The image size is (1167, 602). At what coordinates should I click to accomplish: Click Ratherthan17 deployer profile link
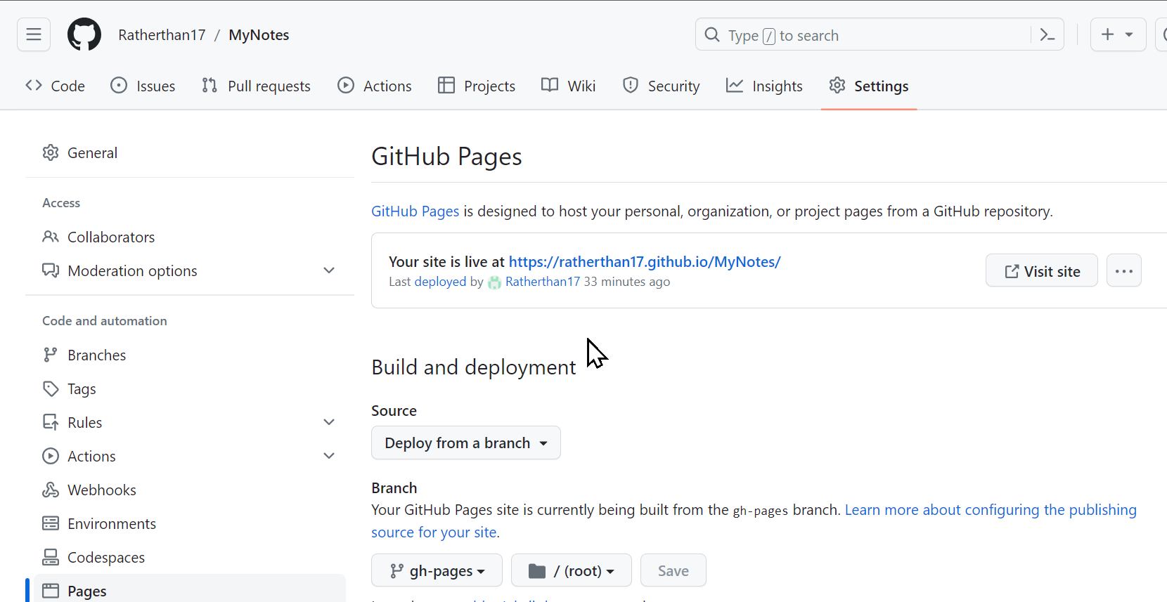click(x=543, y=282)
